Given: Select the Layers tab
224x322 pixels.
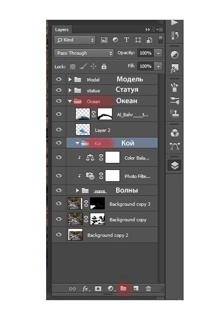Looking at the screenshot, I should click(x=62, y=30).
